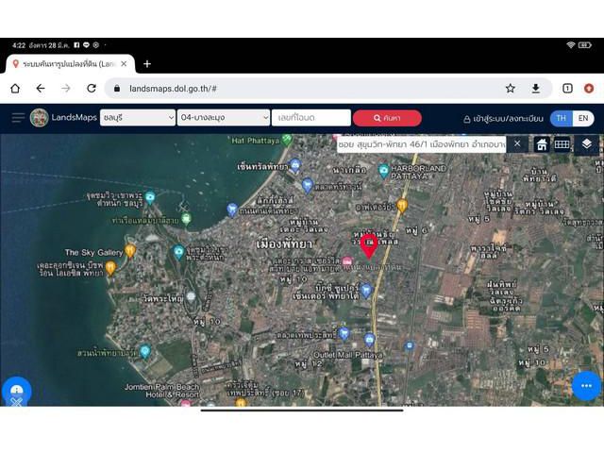Image resolution: width=604 pixels, height=453 pixels.
Task: Open a new browser tab
Action: [x=147, y=63]
